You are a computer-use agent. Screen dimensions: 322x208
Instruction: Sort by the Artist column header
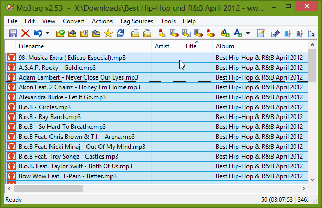click(x=166, y=46)
